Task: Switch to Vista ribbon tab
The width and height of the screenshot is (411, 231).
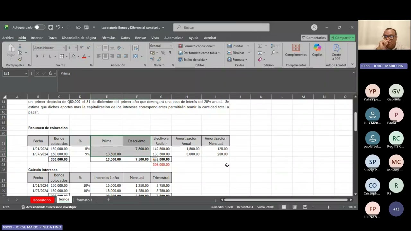Action: [155, 38]
